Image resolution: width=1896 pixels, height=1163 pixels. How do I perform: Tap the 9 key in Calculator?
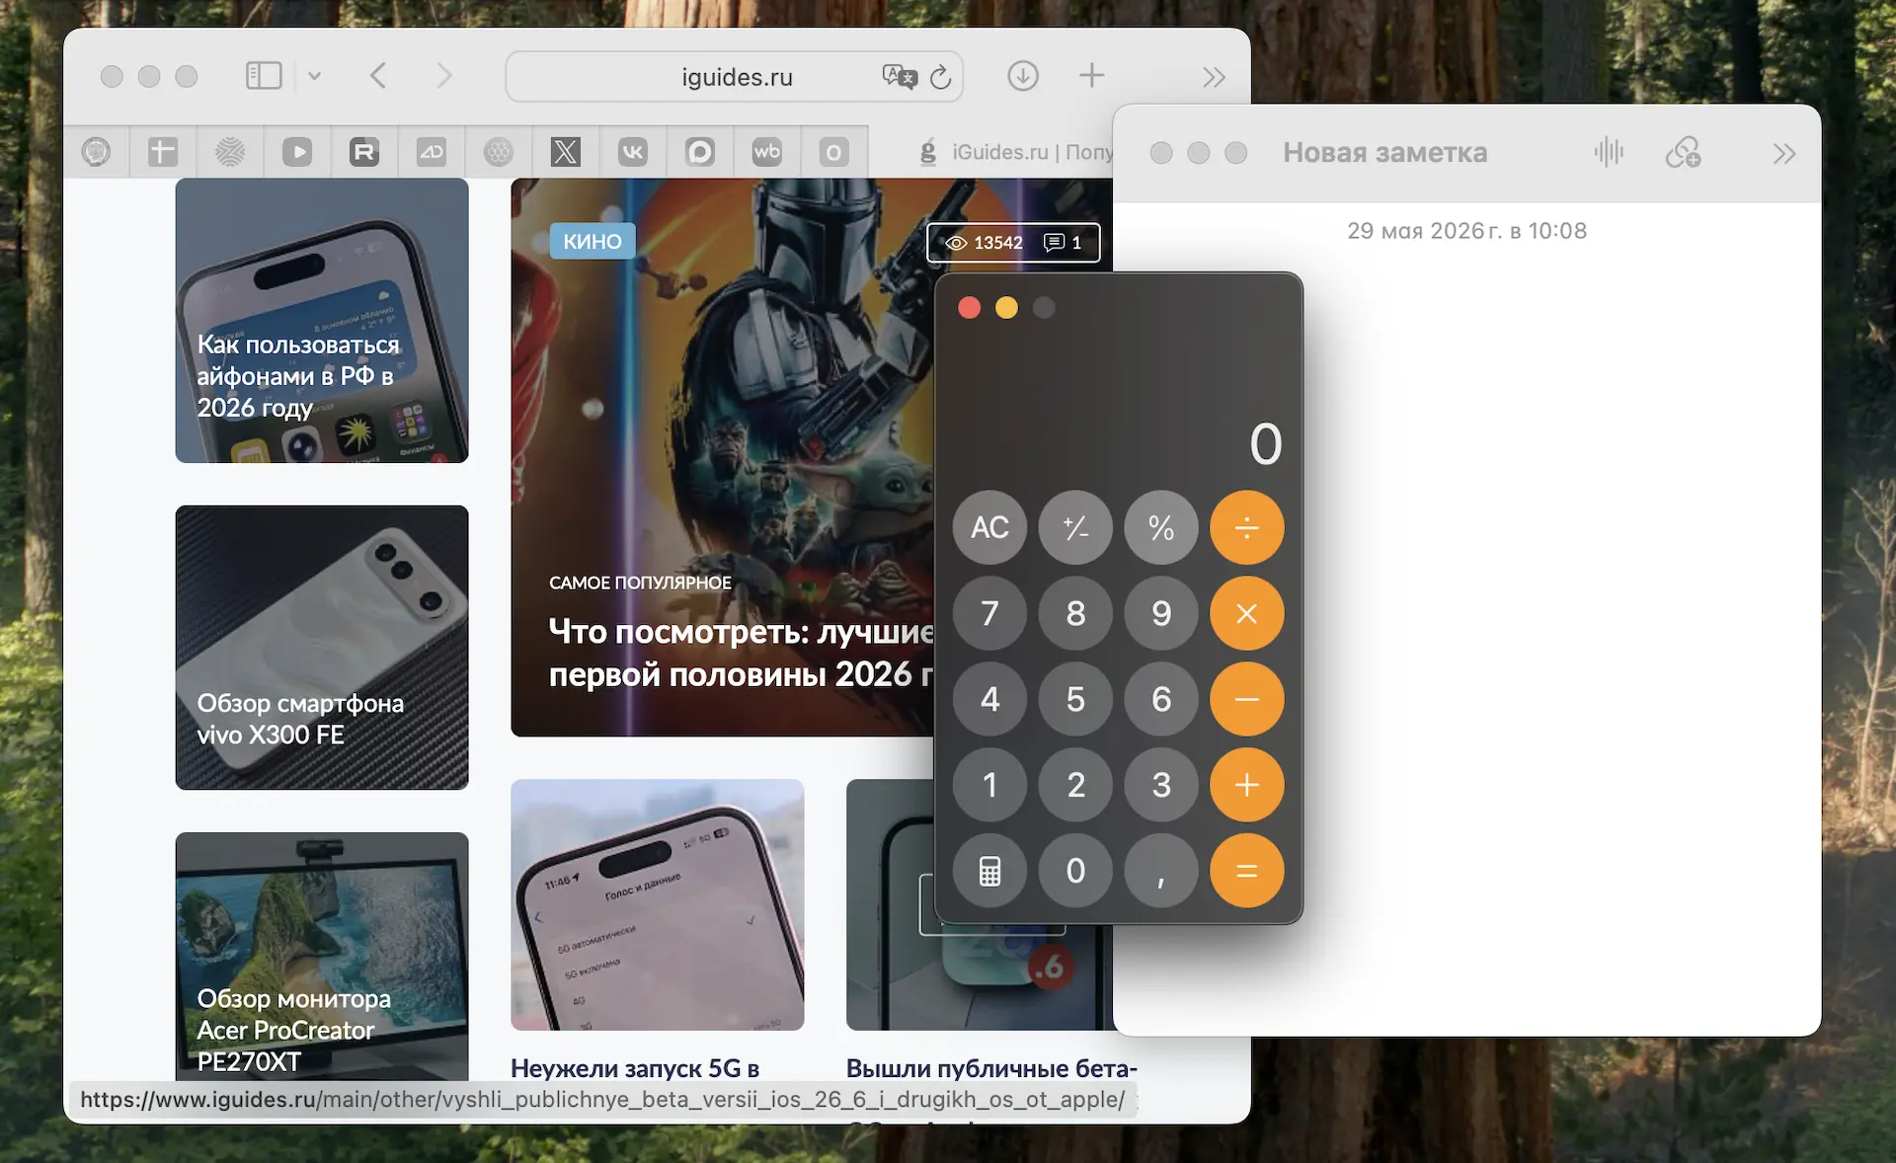coord(1161,613)
